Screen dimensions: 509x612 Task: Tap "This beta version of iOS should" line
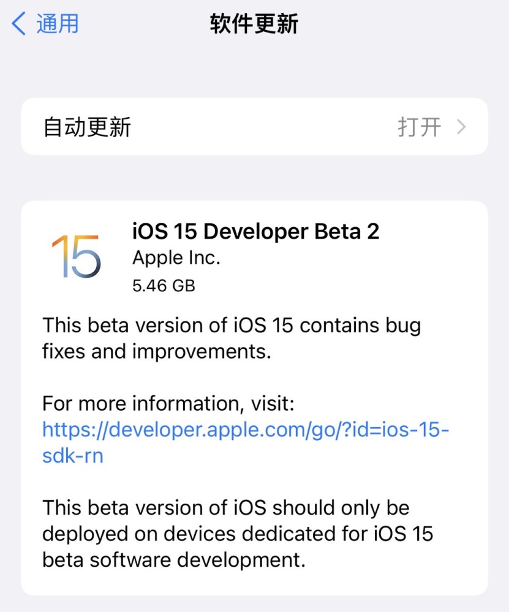pyautogui.click(x=225, y=507)
